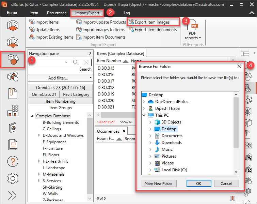This screenshot has width=257, height=204.
Task: Open the Room templates sidebar icon
Action: (13, 42)
